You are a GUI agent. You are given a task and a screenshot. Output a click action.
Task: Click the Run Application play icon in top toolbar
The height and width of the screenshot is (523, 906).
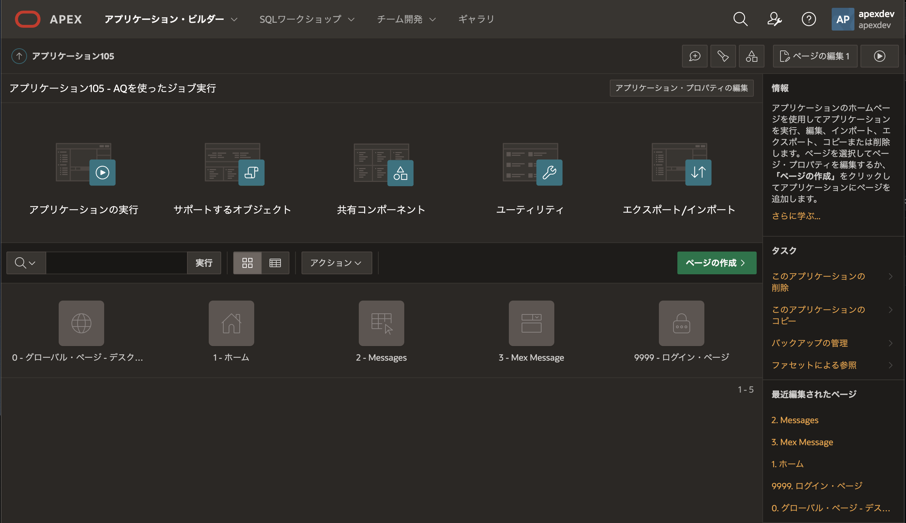879,56
